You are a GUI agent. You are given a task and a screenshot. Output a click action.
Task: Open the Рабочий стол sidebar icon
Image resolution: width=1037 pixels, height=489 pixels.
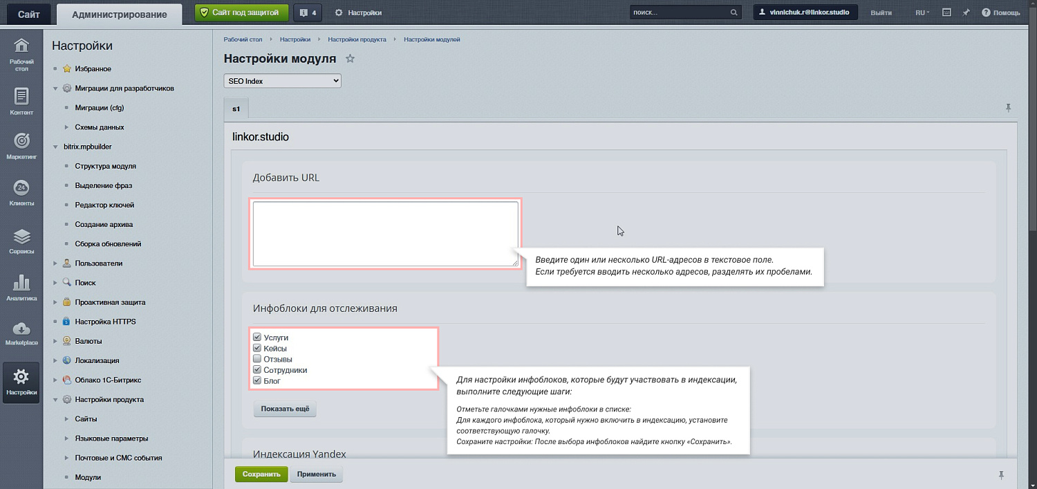pos(21,47)
